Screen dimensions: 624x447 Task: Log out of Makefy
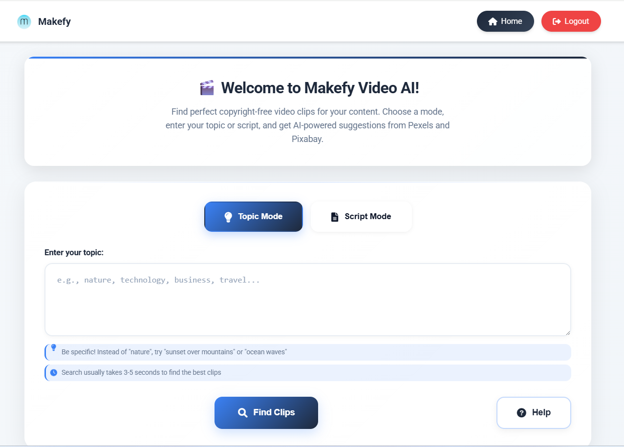(571, 21)
